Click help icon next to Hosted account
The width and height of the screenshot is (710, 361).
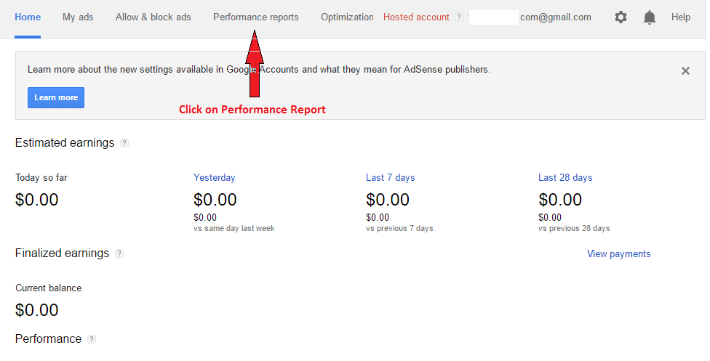pyautogui.click(x=459, y=17)
